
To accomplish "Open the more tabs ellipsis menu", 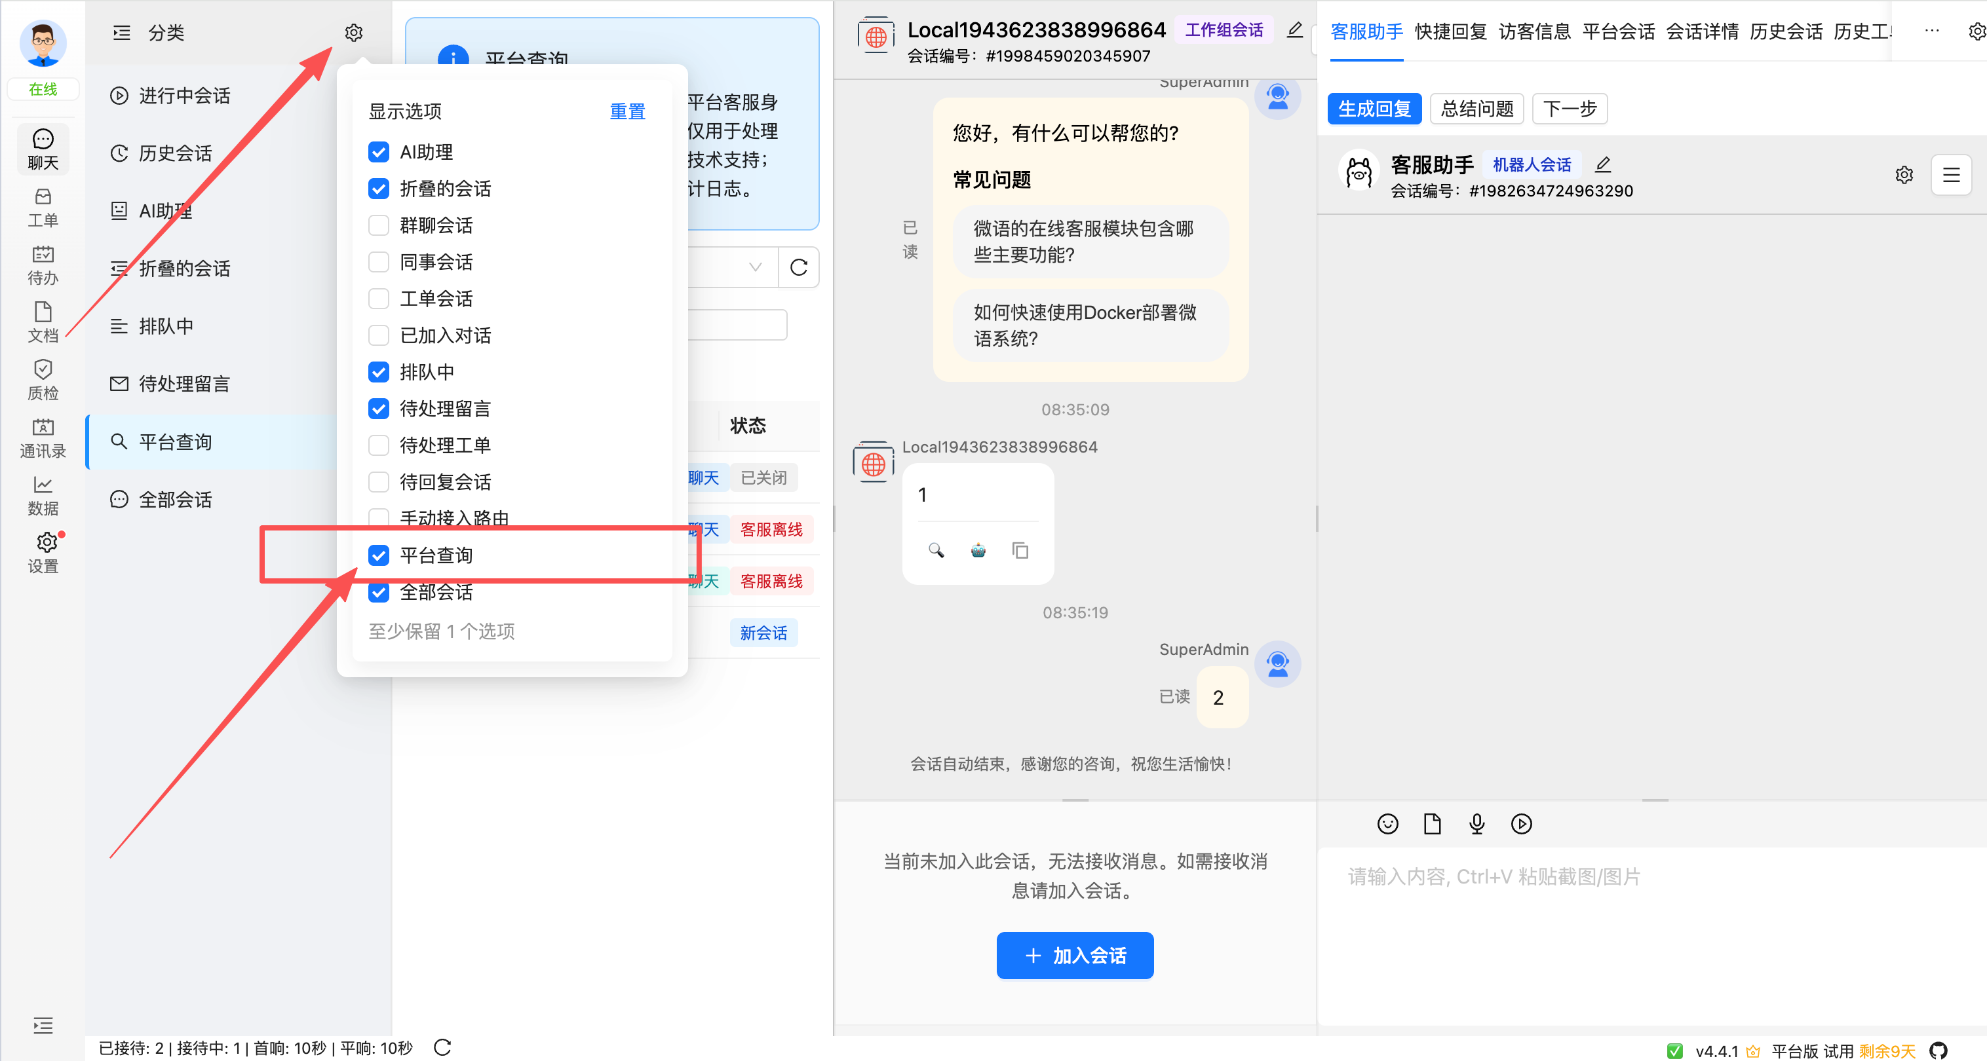I will click(1931, 31).
